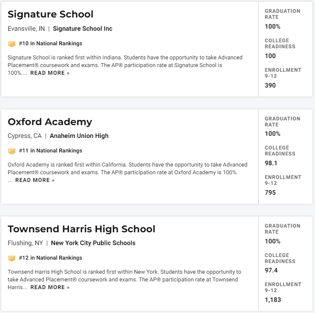Expand READ MORE for Oxford Academy
Image resolution: width=315 pixels, height=313 pixels.
35,180
